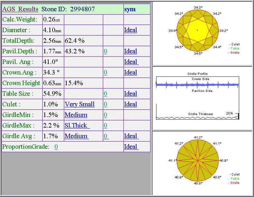Image resolution: width=254 pixels, height=197 pixels.
Task: Click the Sl.Thick link for GirdleMax
Action: click(77, 126)
